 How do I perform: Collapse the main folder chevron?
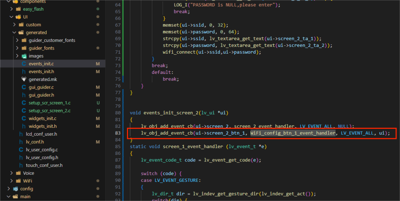[9, 197]
